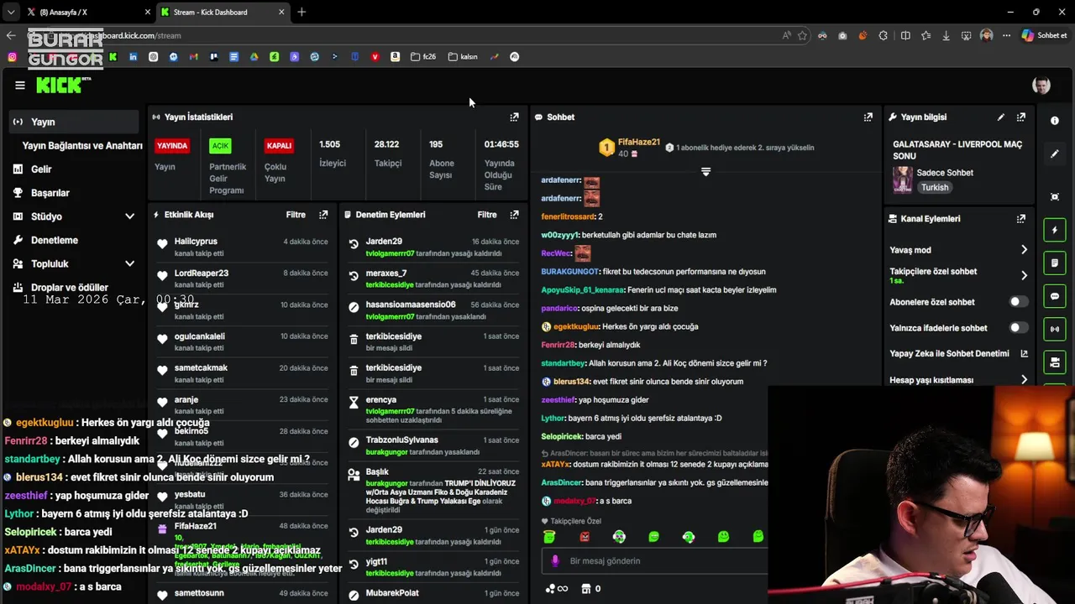Image resolution: width=1075 pixels, height=604 pixels.
Task: Open the kalsın bookmarks folder
Action: (463, 57)
